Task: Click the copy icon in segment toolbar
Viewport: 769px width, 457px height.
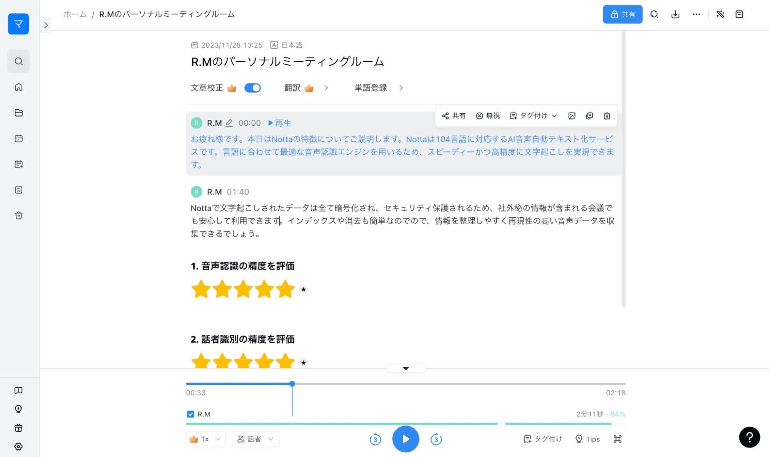Action: 589,116
